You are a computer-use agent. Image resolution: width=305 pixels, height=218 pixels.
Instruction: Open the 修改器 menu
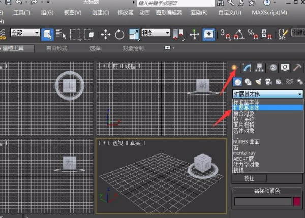126,13
